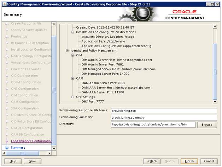
Task: Select the OIM DB Configuration step
Action: coord(27,128)
